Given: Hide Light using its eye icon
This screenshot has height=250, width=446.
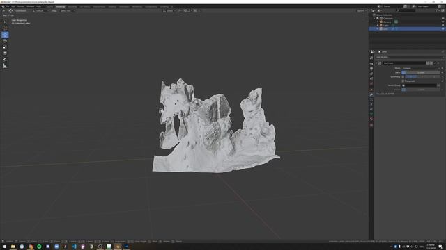Looking at the screenshot, I should coord(443,25).
